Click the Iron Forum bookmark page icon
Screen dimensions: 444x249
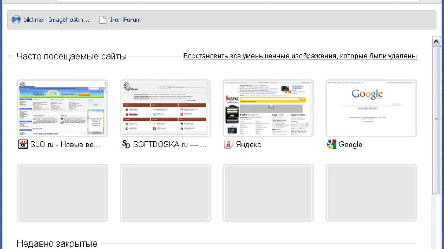pos(103,20)
